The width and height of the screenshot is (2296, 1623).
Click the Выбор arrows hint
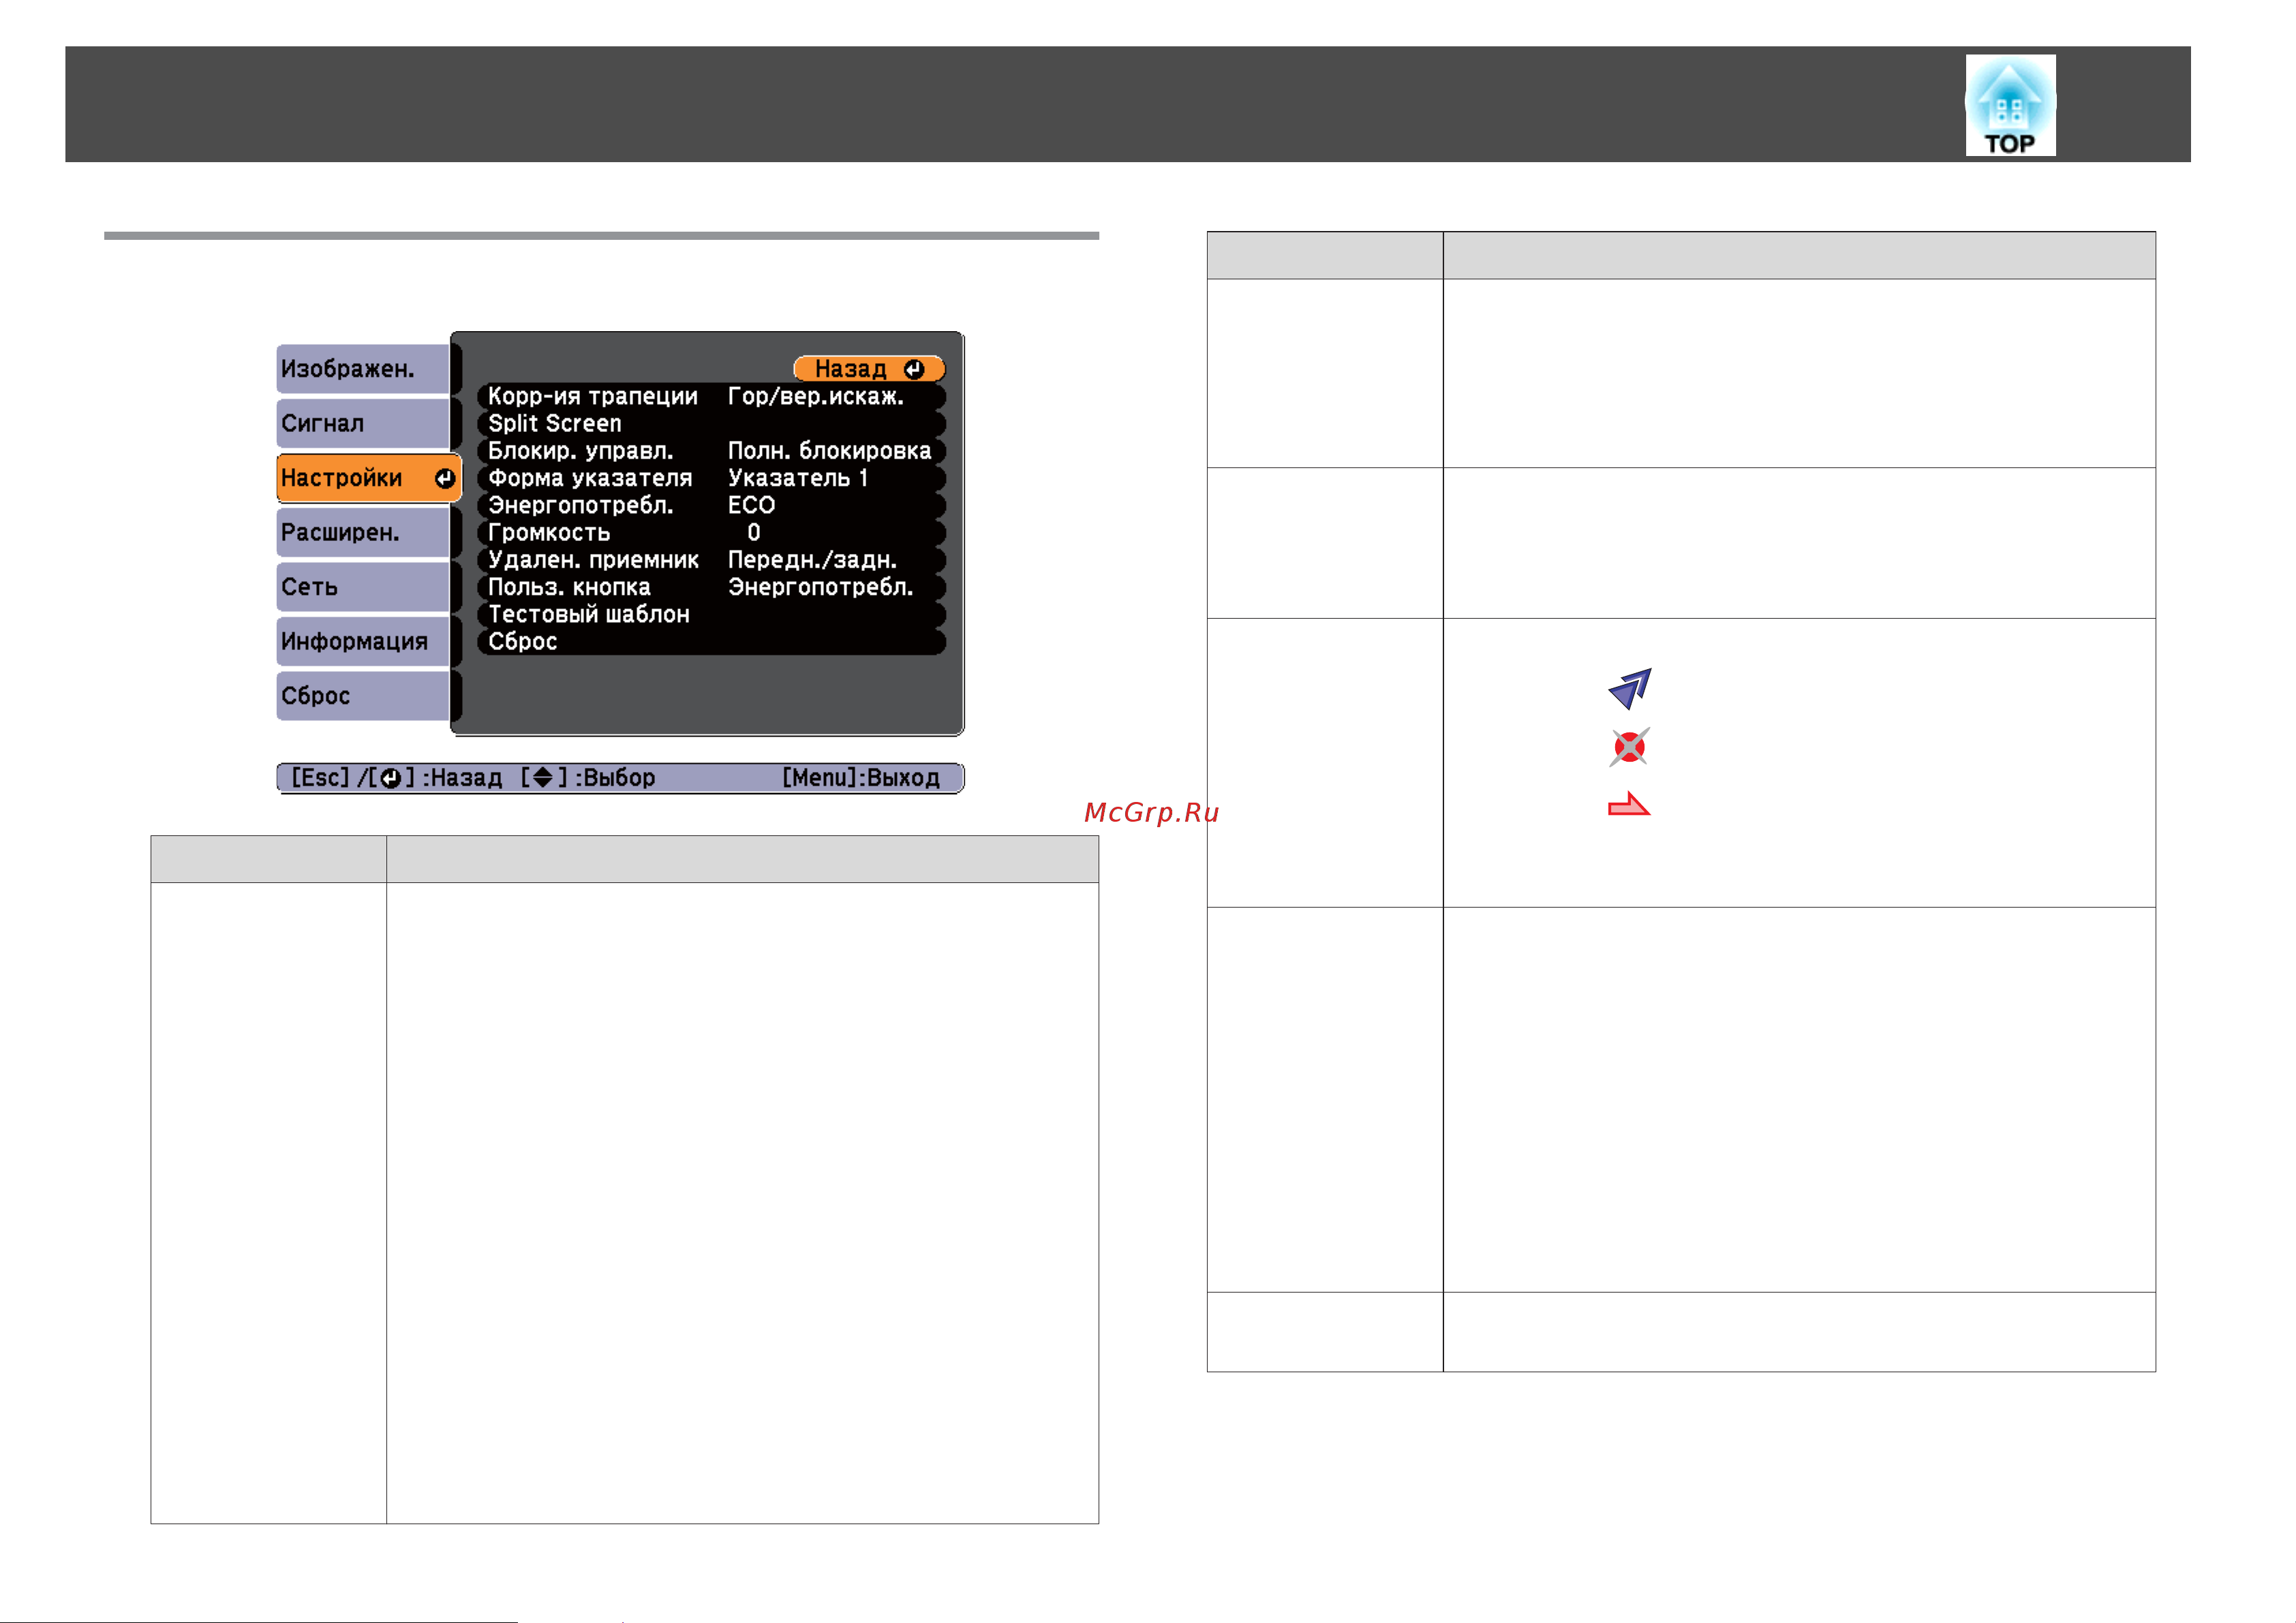click(x=588, y=778)
